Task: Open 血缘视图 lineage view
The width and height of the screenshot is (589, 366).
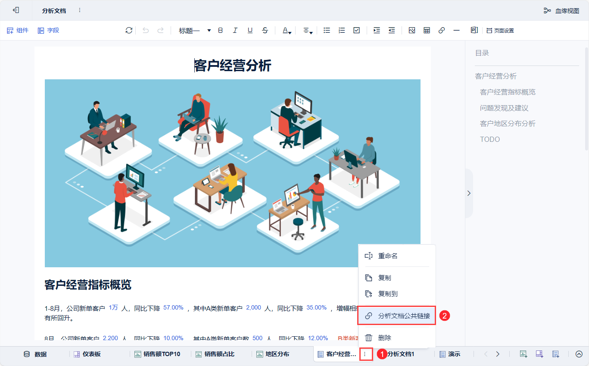Action: (561, 11)
